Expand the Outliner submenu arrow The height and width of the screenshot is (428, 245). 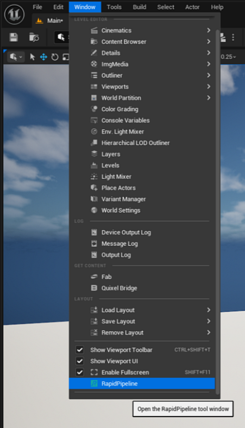pos(209,75)
